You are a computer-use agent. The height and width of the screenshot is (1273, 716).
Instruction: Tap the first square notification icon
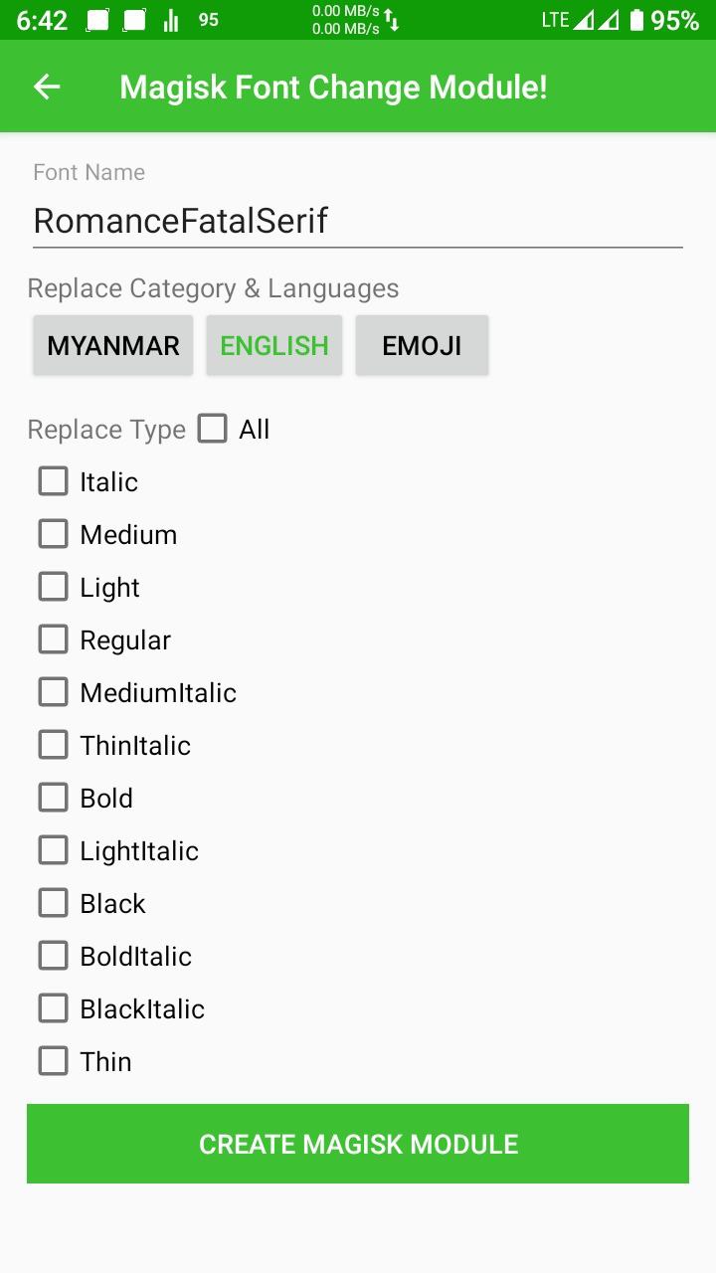point(97,20)
